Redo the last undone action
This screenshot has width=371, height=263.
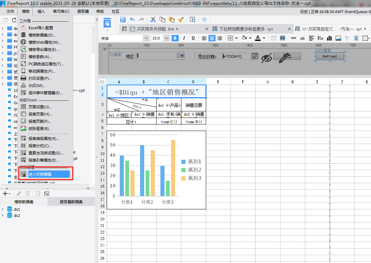(141, 20)
